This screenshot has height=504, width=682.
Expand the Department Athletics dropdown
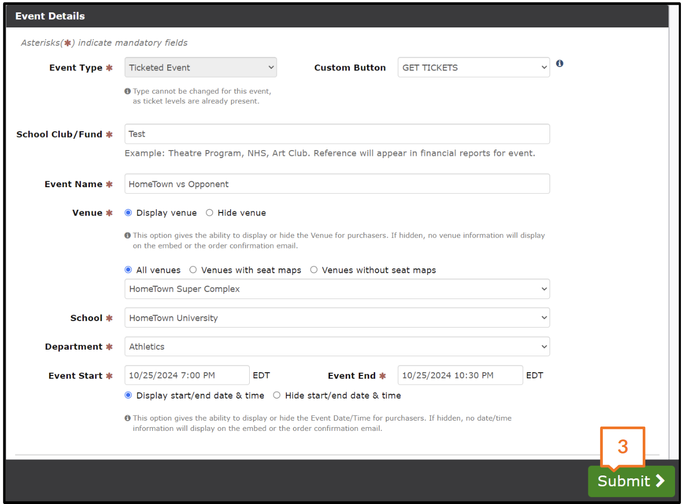pos(337,347)
